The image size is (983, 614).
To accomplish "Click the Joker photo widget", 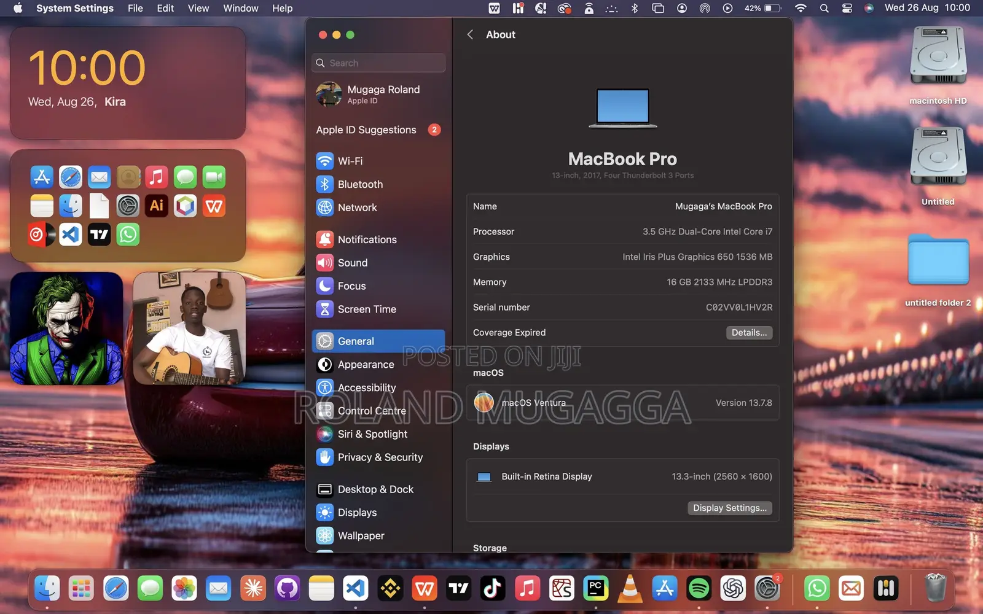I will click(x=66, y=328).
